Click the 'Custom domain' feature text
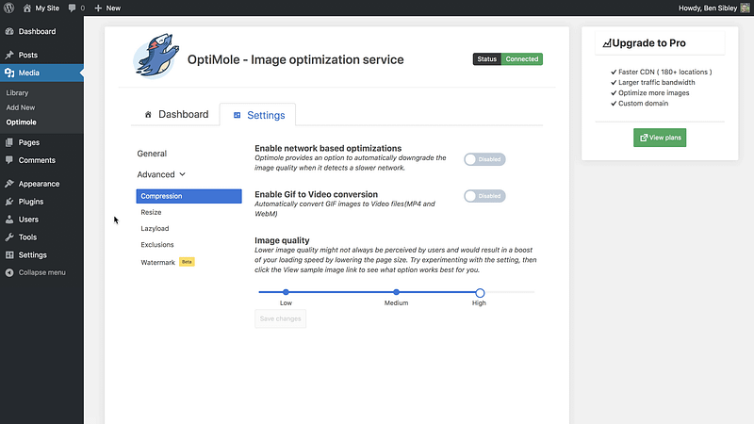Screen dimensions: 754x424 click(644, 104)
